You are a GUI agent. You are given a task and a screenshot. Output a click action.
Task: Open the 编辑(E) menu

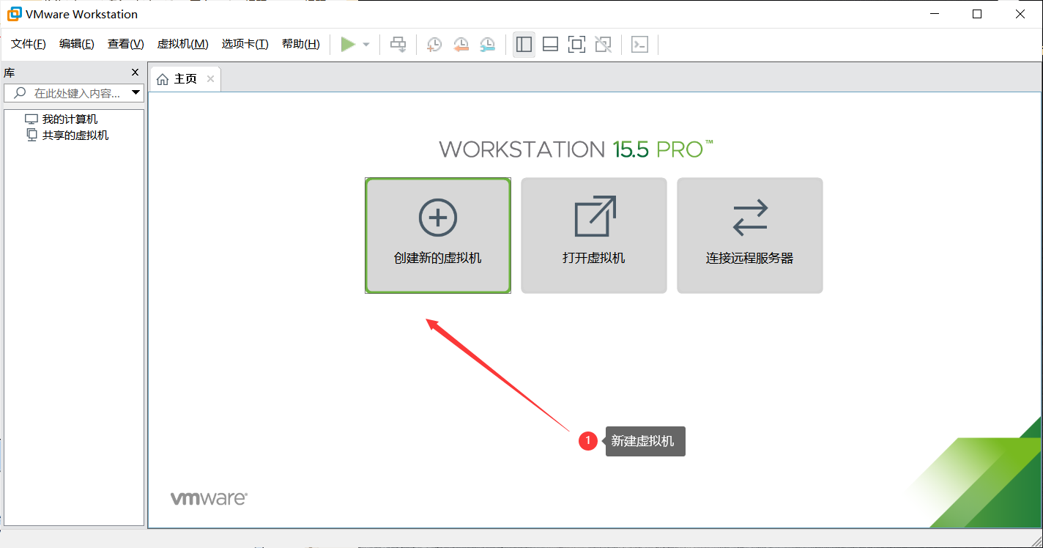[77, 44]
